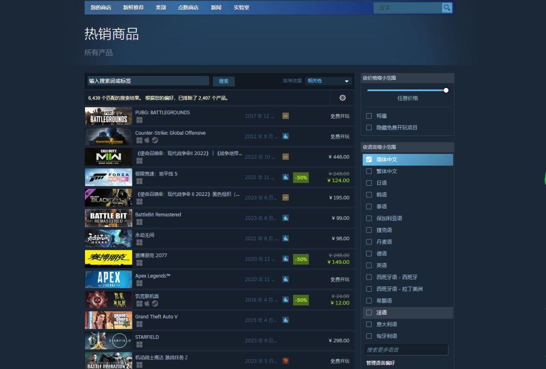Open the Forza Horizon 5 thumbnail
The height and width of the screenshot is (369, 546).
click(109, 177)
